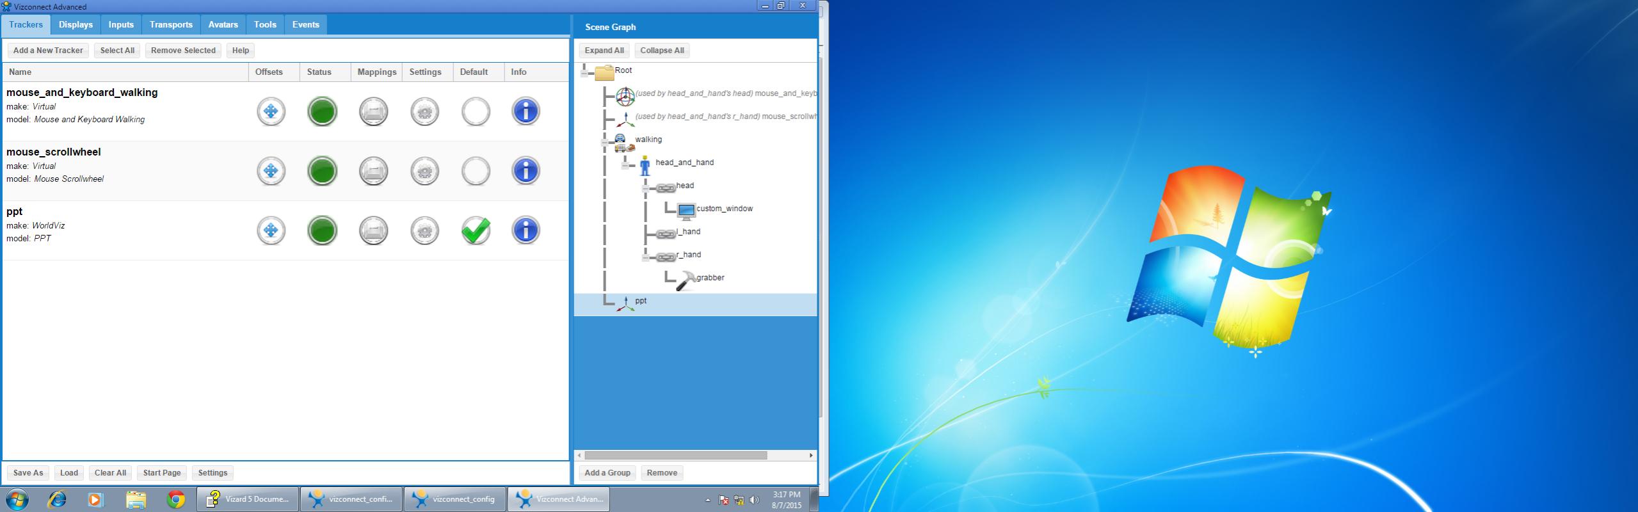Click the green Status indicator for ppt

pos(322,230)
